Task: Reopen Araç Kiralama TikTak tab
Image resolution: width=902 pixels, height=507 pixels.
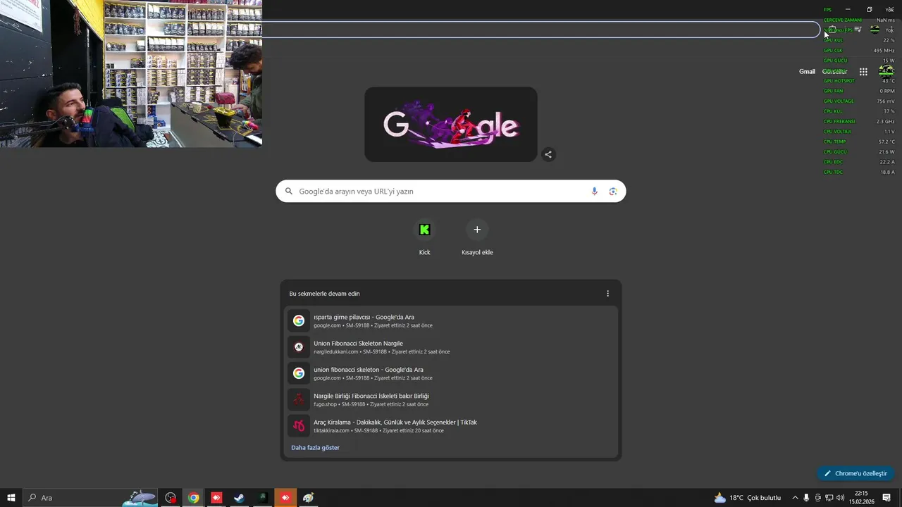Action: (x=451, y=426)
